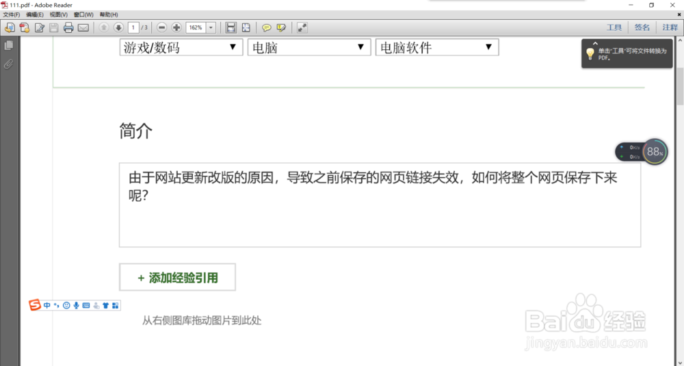Image resolution: width=684 pixels, height=366 pixels.
Task: Click the 简介 heading
Action: point(136,131)
